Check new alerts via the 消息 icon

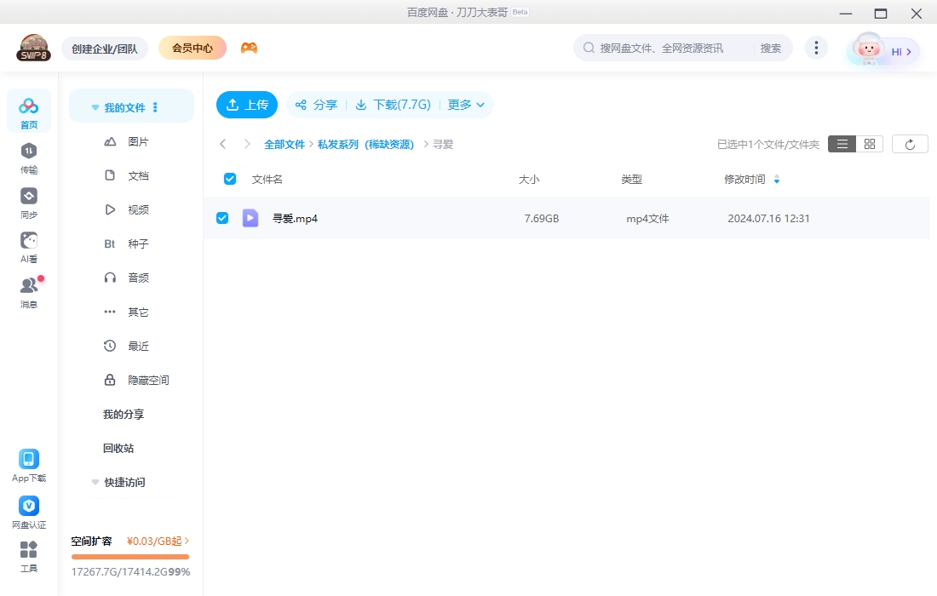coord(29,289)
